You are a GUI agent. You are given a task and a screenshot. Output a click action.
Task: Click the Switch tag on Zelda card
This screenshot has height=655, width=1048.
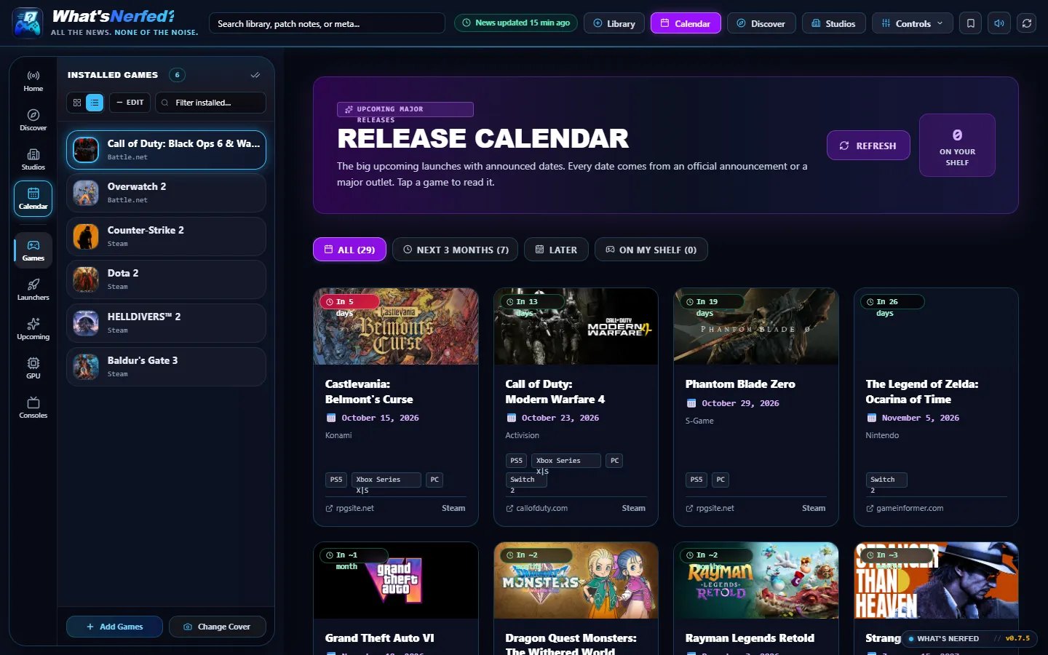[886, 480]
